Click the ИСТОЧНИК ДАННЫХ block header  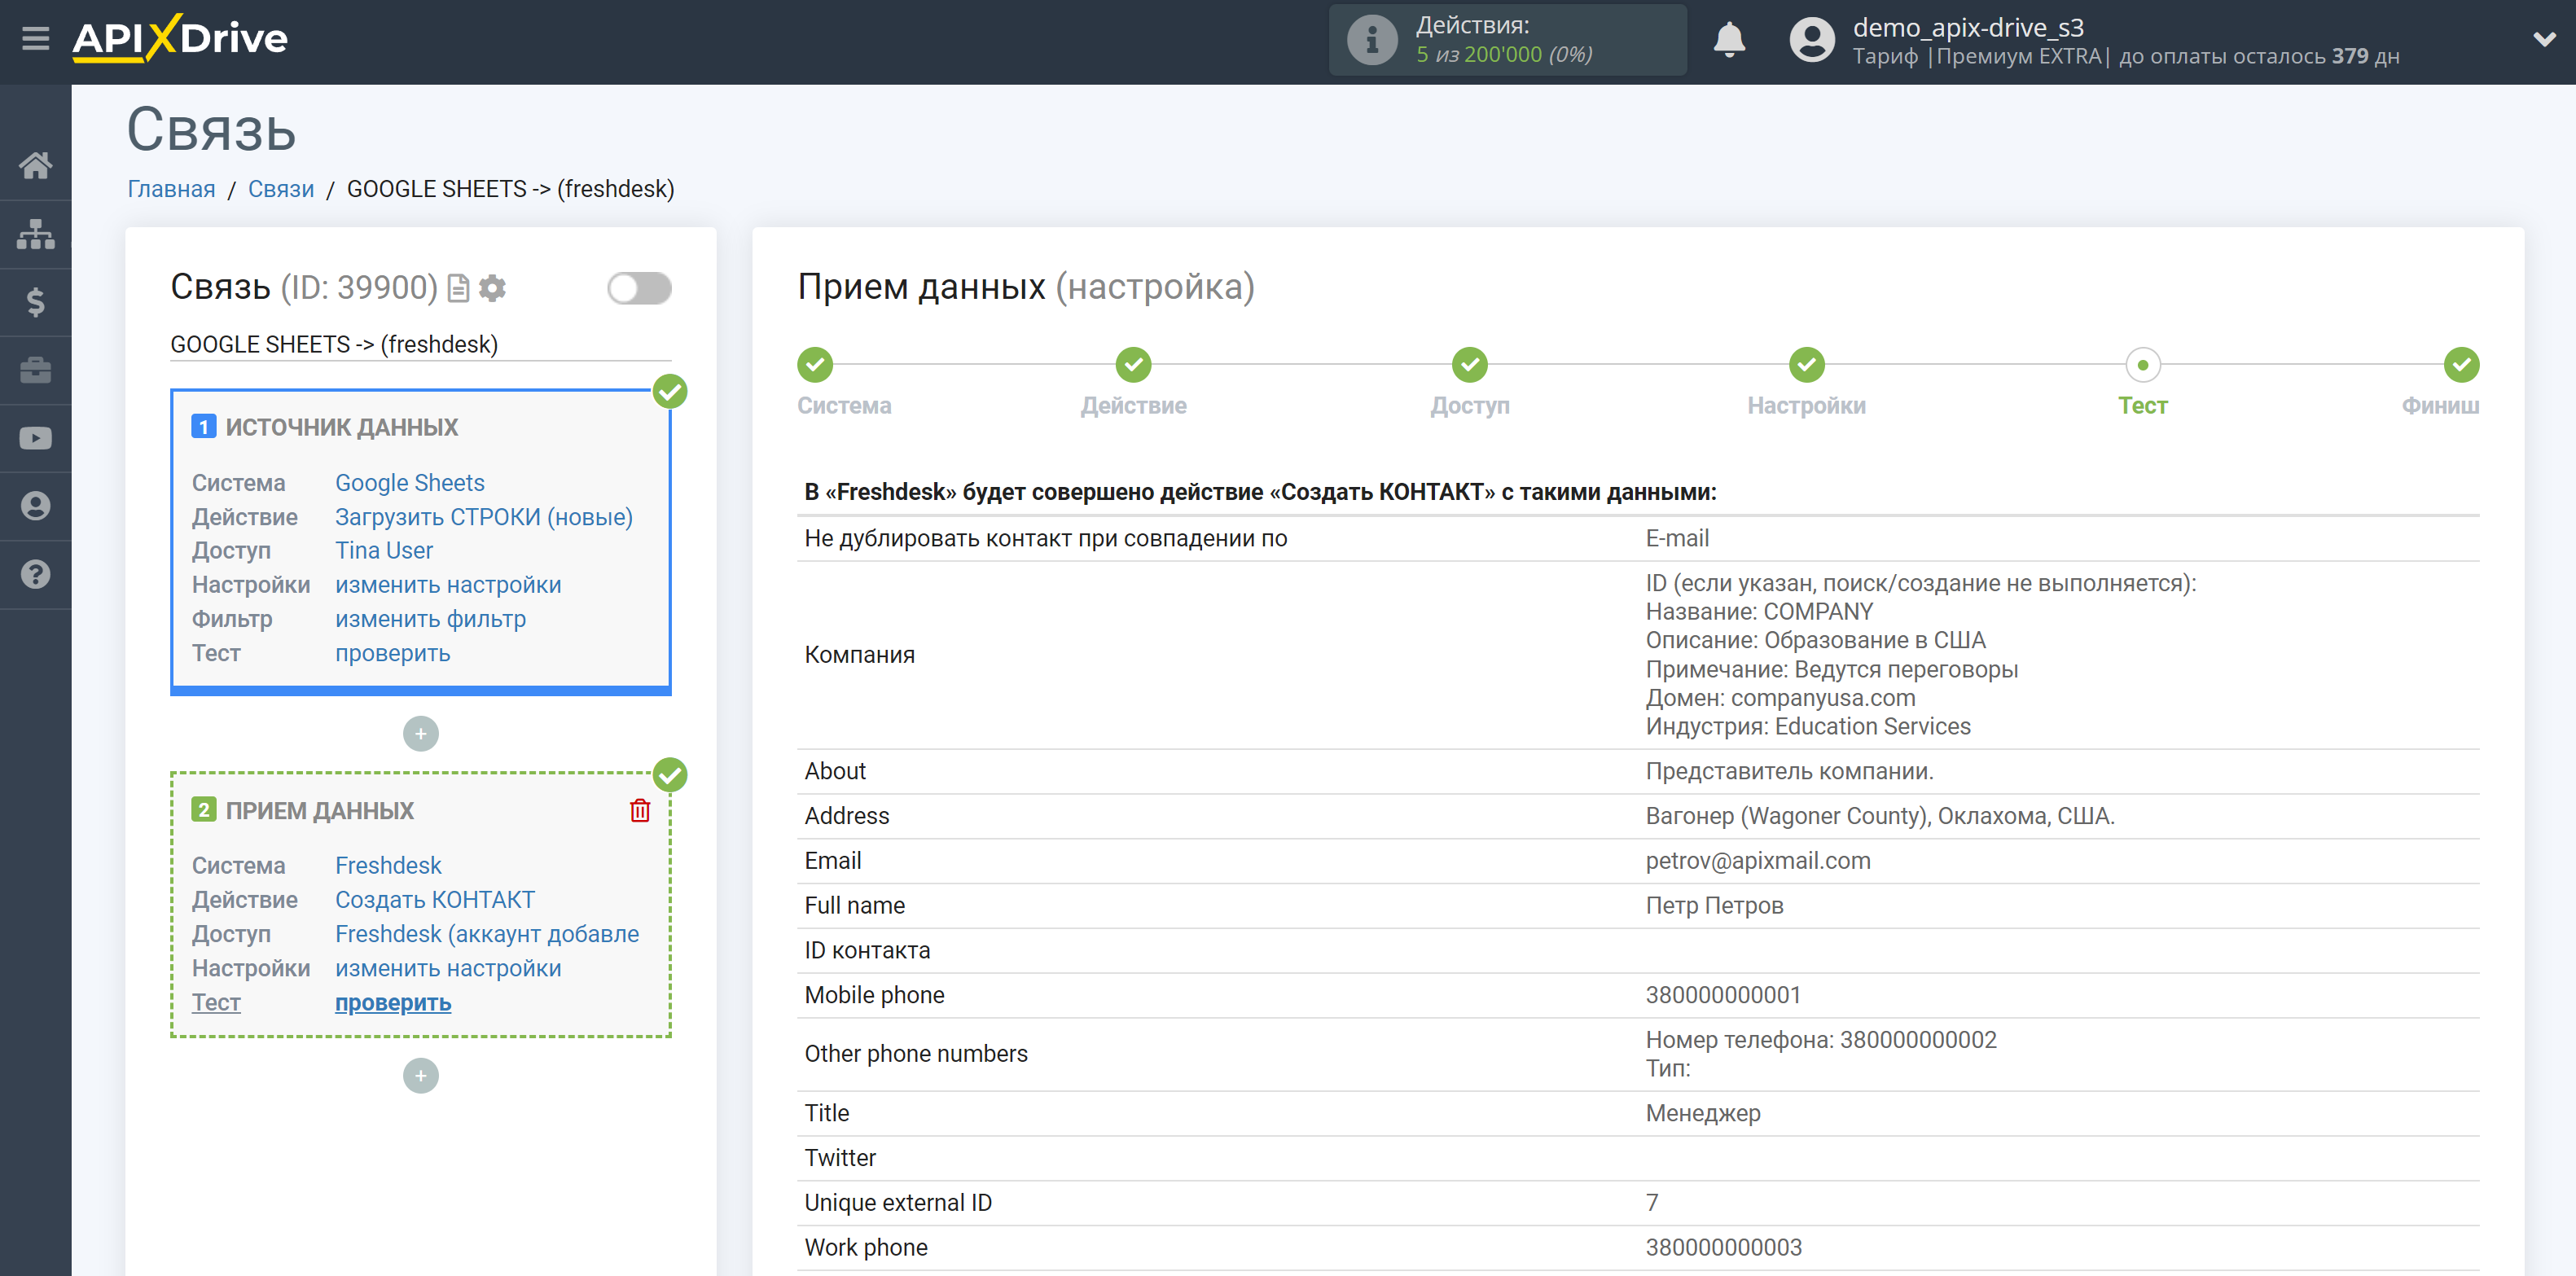click(x=341, y=427)
